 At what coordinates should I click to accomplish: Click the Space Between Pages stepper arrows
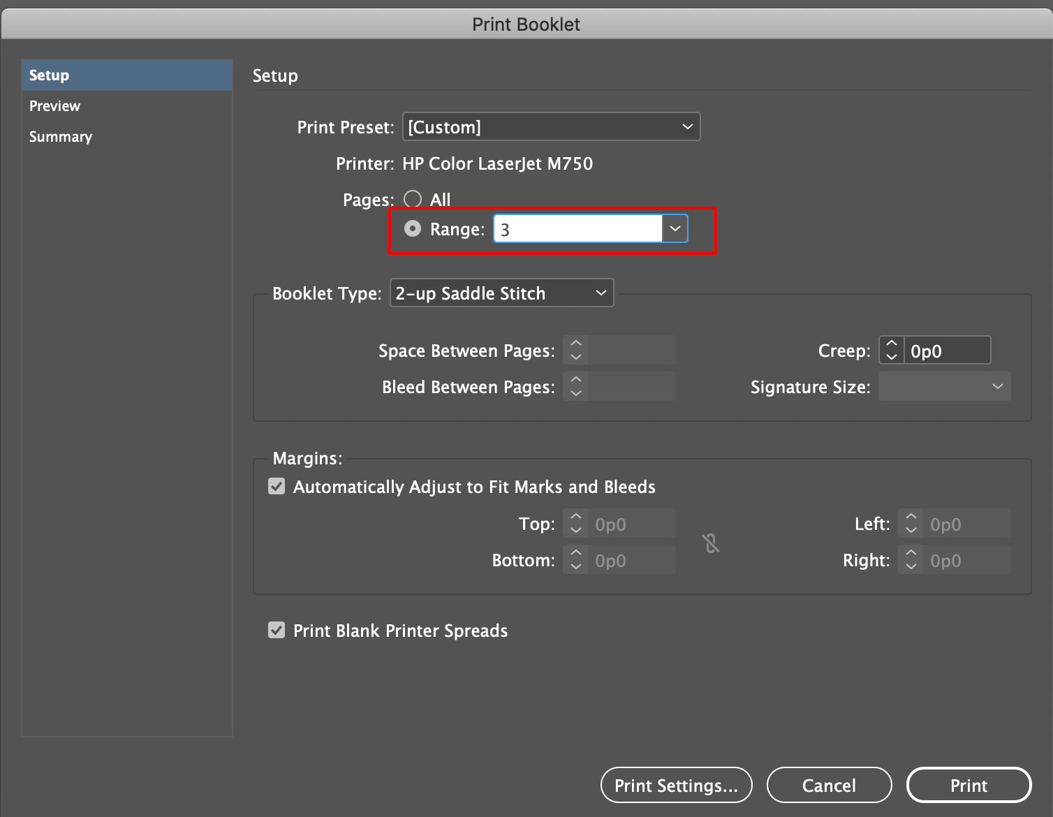point(575,350)
